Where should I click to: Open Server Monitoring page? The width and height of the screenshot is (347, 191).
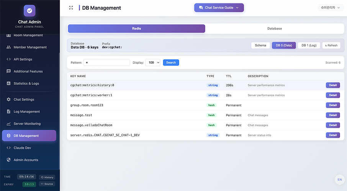tap(29, 124)
